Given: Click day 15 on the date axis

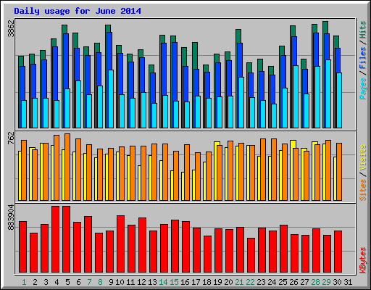Looking at the screenshot, I should tap(174, 282).
